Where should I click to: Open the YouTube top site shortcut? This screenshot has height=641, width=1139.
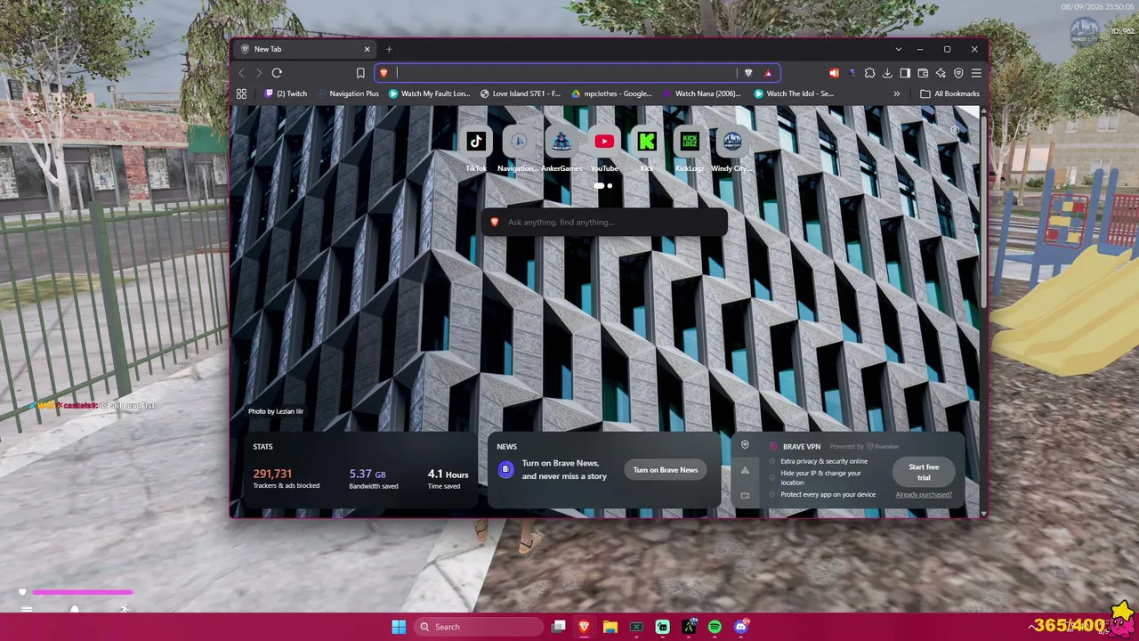604,141
